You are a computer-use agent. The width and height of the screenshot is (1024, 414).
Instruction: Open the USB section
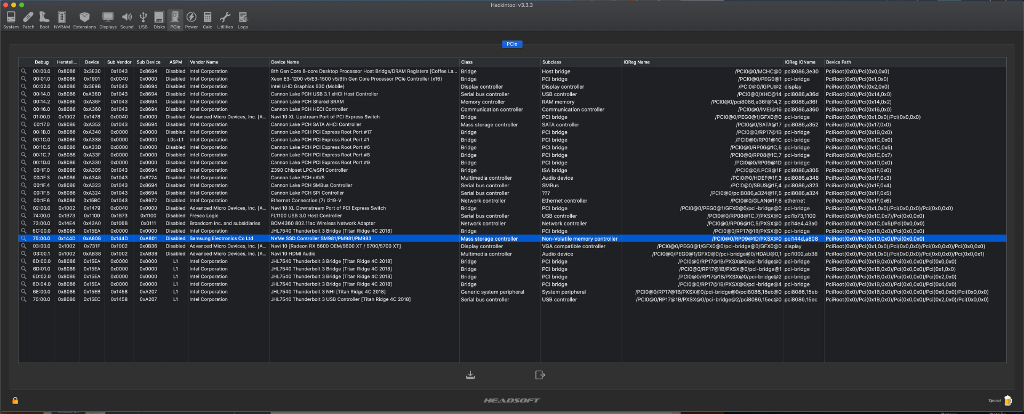tap(143, 20)
